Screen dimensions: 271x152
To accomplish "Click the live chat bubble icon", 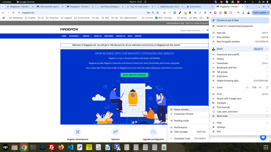I will point(263,137).
